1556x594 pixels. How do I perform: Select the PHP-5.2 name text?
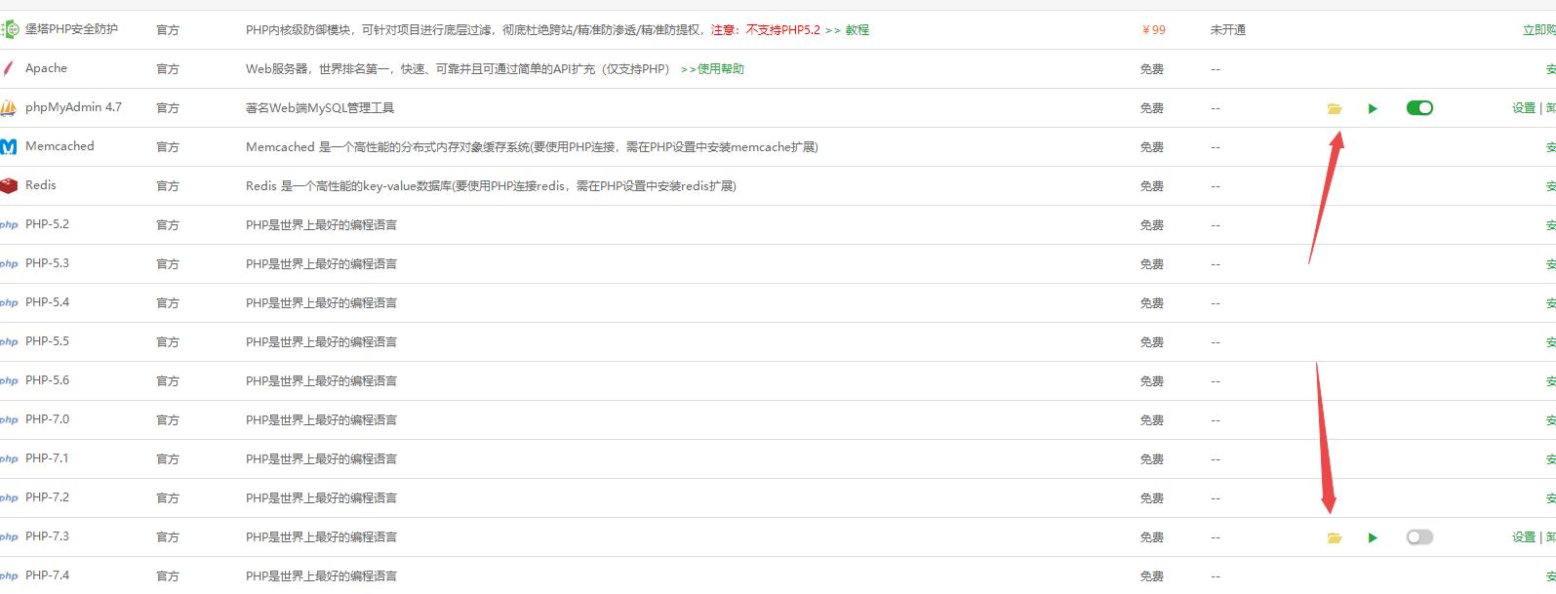[47, 224]
